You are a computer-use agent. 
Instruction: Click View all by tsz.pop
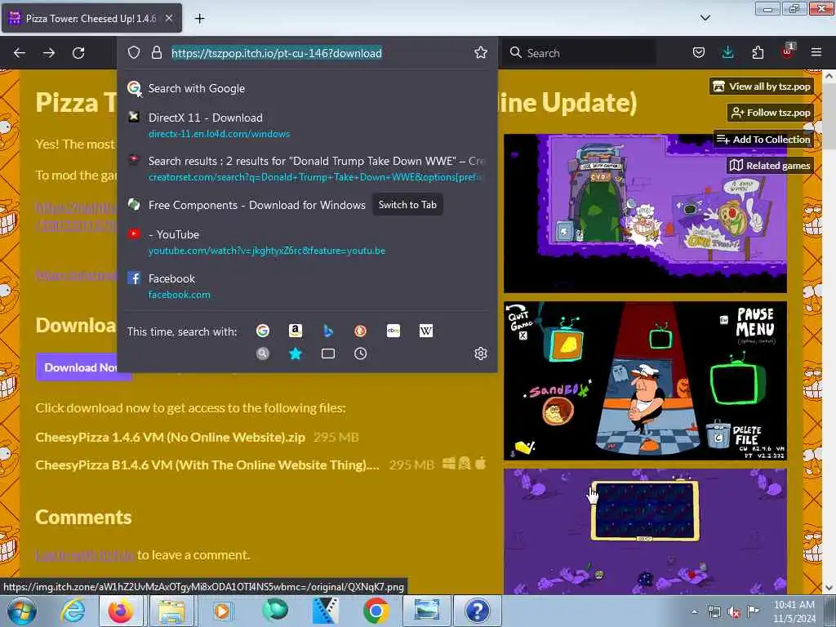(x=762, y=87)
